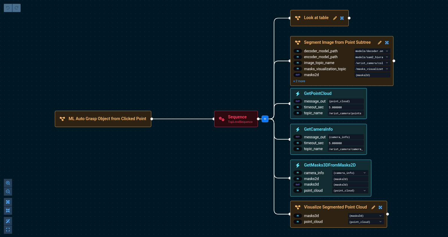Viewport: 448px width, 237px height.
Task: Collapse all nodes with inward arrows icon
Action: (8, 211)
